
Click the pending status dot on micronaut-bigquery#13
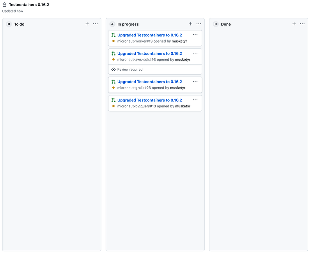click(113, 106)
